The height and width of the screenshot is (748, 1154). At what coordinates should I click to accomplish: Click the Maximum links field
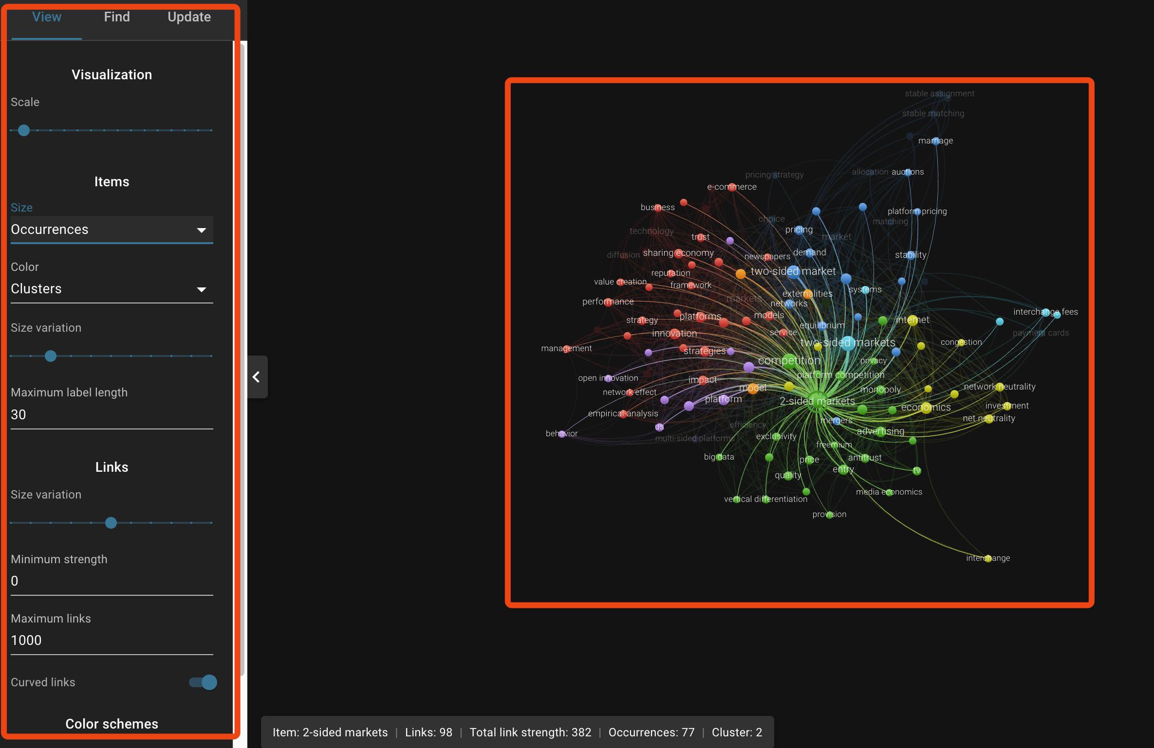pyautogui.click(x=112, y=641)
